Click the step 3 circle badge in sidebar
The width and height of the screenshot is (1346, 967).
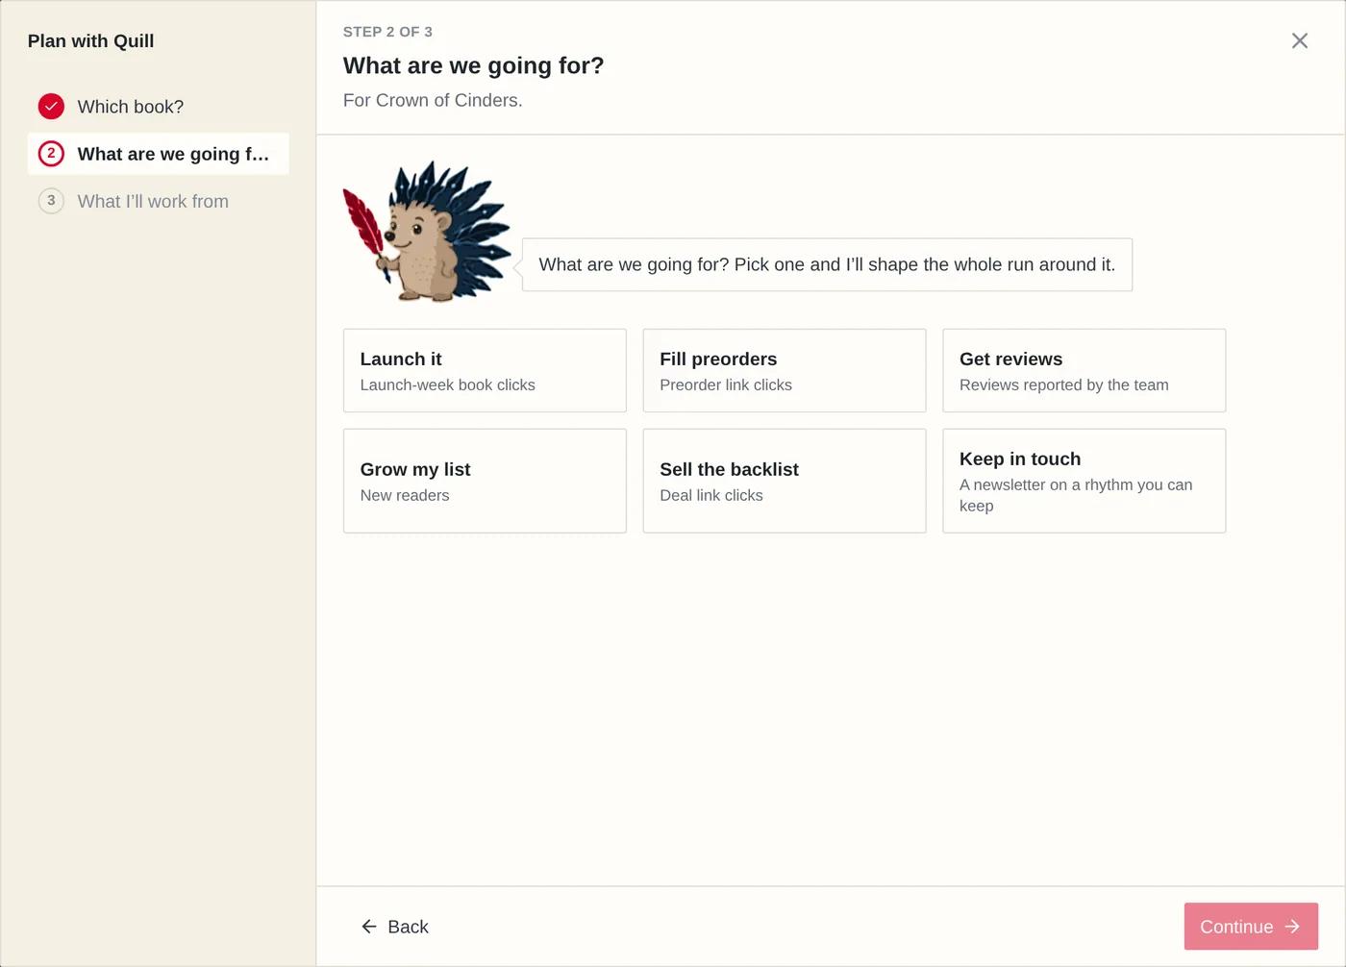pyautogui.click(x=51, y=201)
